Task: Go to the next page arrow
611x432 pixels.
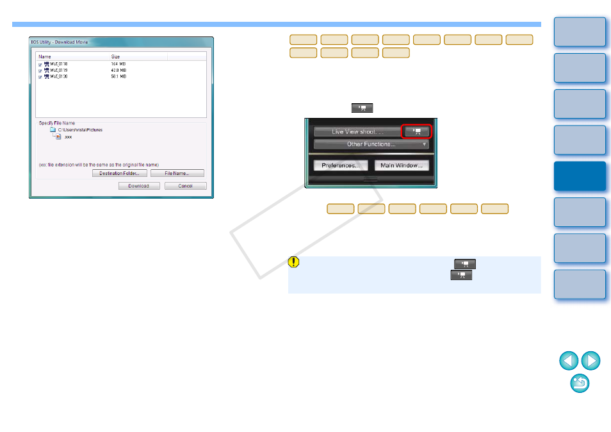Action: [591, 361]
